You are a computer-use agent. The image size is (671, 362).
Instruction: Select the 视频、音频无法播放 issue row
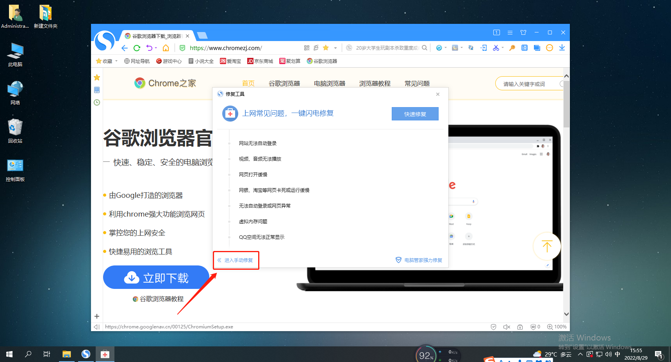coord(260,159)
